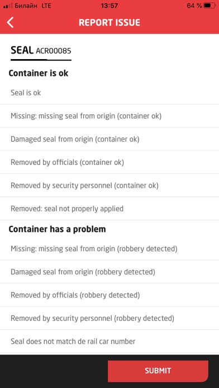Tap the 'Container is ok' section heading

point(39,73)
